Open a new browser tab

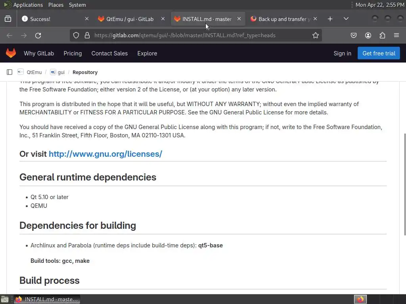click(x=330, y=19)
